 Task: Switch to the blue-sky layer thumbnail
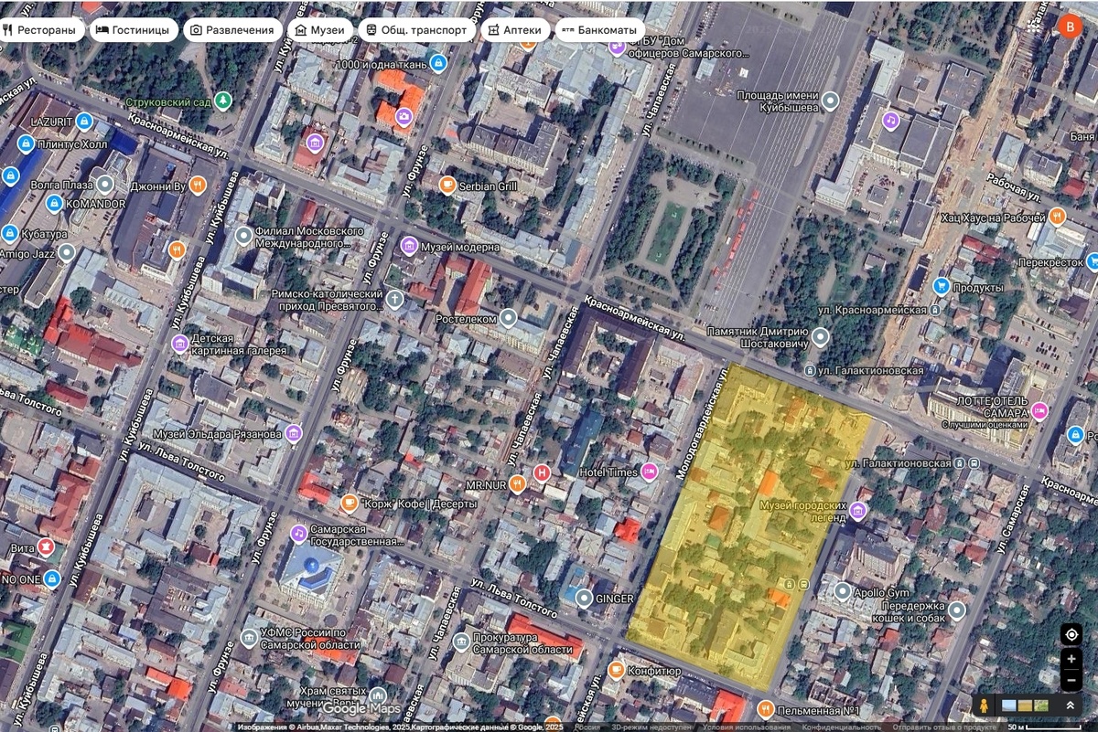(1009, 705)
